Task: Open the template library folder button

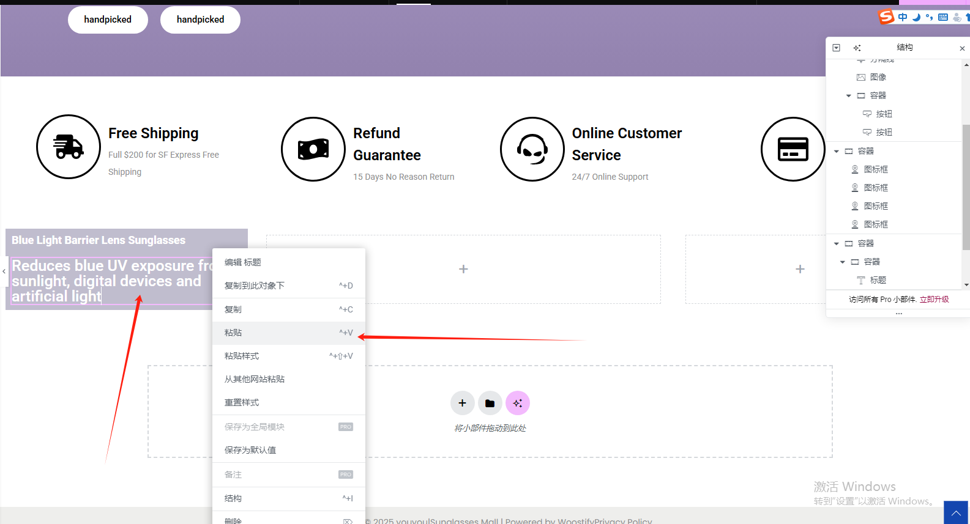Action: (490, 403)
